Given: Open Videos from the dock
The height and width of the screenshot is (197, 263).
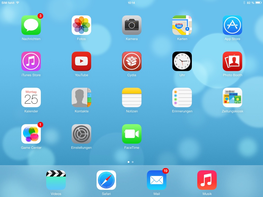Looking at the screenshot, I should pos(56,180).
